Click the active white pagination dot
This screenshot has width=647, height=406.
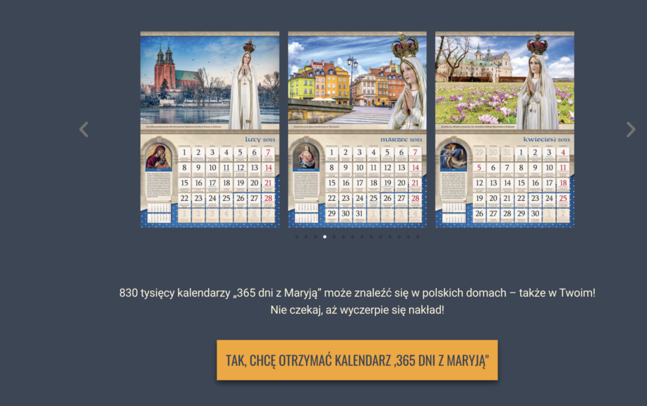coord(325,237)
